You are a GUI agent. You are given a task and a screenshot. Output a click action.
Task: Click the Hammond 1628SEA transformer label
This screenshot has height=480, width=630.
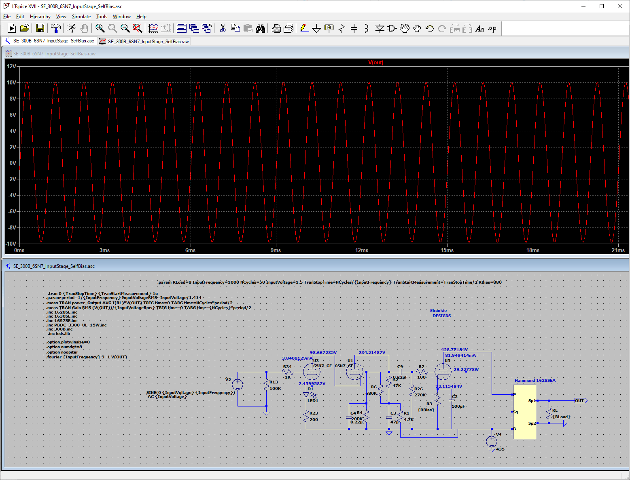[535, 381]
